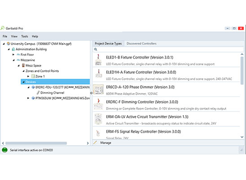
Task: Select ERM-DA-LV Active Circuit Transmitter title
Action: point(147,117)
